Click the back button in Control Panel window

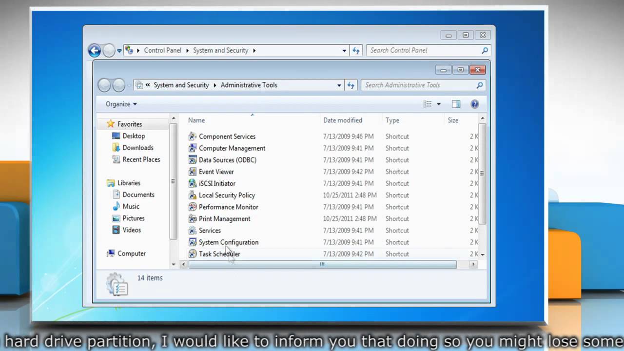[x=94, y=50]
